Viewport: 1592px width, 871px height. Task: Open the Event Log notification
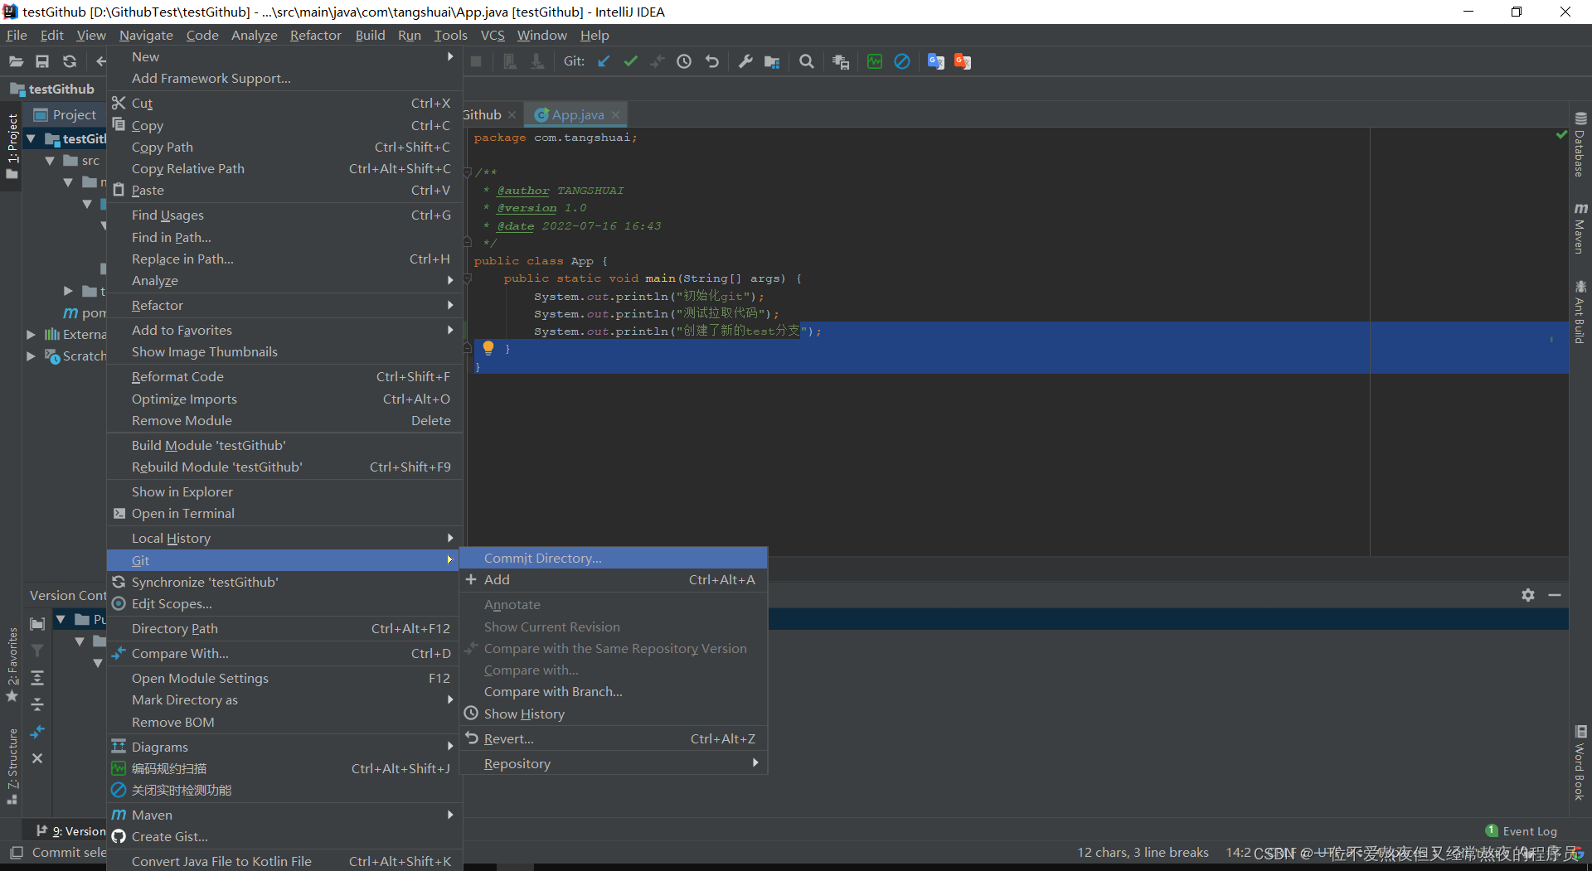(x=1522, y=831)
